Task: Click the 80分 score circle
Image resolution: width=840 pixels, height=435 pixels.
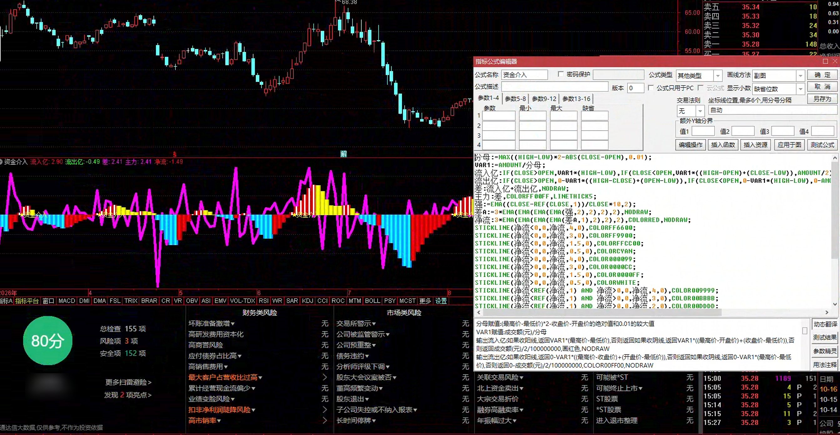Action: click(x=48, y=341)
